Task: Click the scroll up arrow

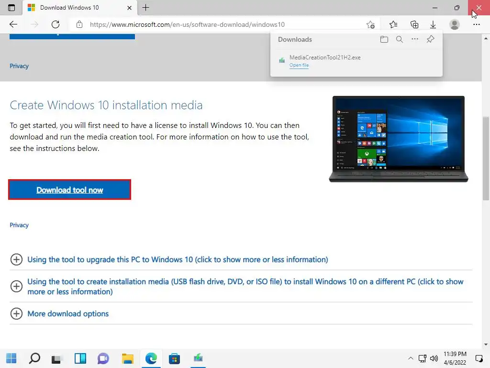Action: tap(486, 38)
